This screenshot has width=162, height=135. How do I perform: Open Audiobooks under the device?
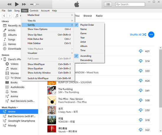click(x=15, y=87)
